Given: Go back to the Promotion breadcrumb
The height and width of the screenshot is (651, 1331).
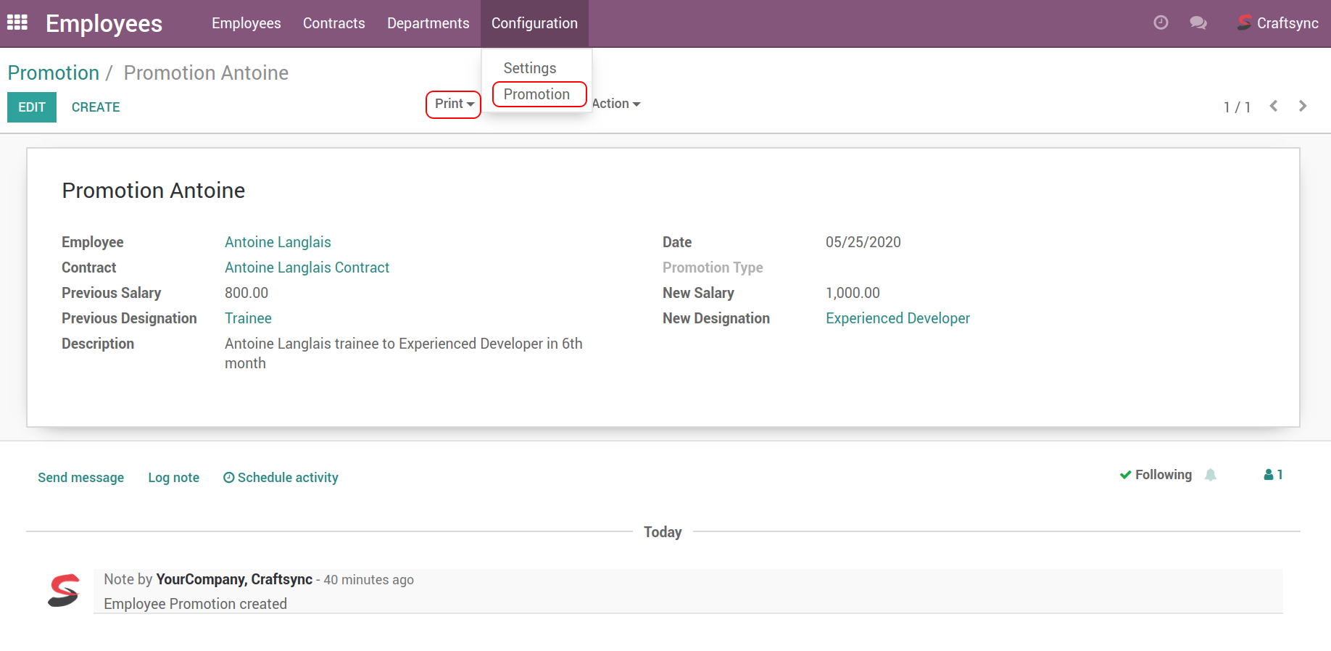Looking at the screenshot, I should coord(54,73).
